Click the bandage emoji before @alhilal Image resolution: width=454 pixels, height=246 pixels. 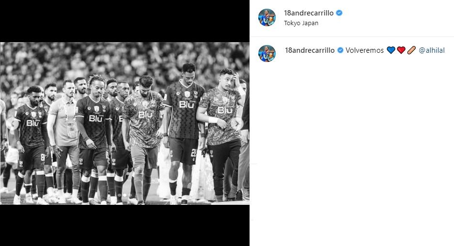pos(411,50)
